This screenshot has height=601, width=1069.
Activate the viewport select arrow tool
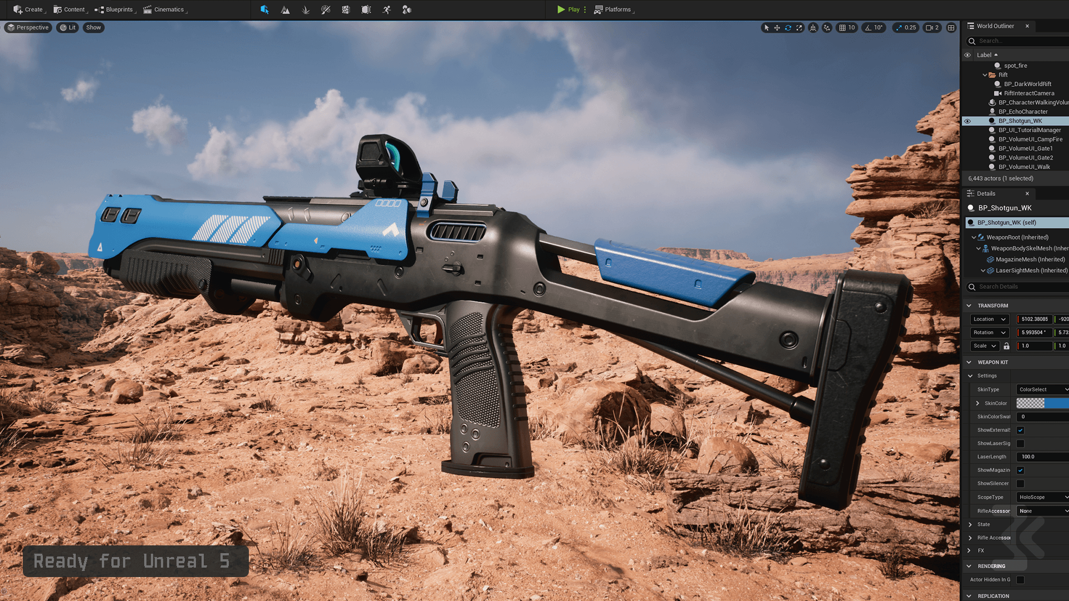click(x=767, y=27)
